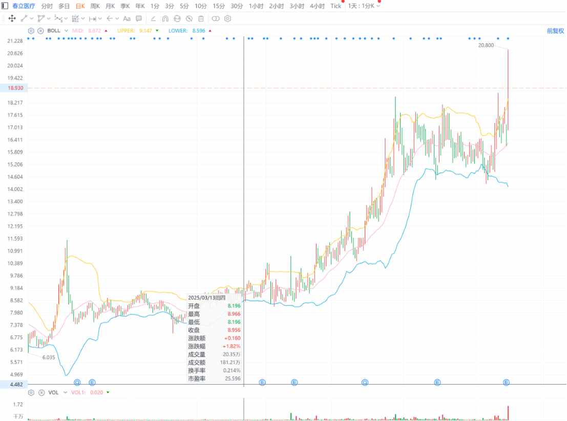Switch to the 周K tab
Screen dimensions: 567x421
coord(94,6)
